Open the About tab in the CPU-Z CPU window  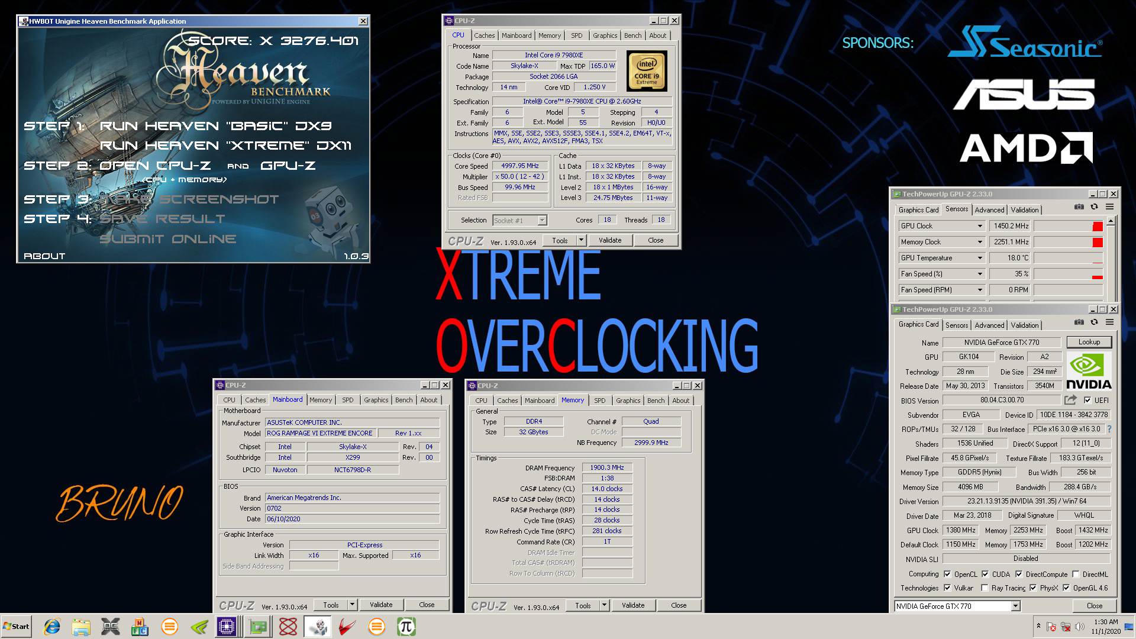(x=657, y=35)
